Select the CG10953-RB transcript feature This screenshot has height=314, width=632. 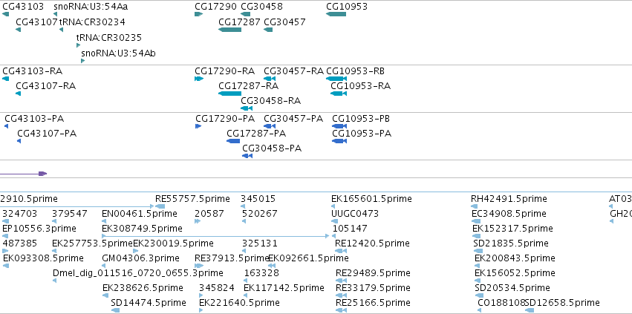[336, 79]
